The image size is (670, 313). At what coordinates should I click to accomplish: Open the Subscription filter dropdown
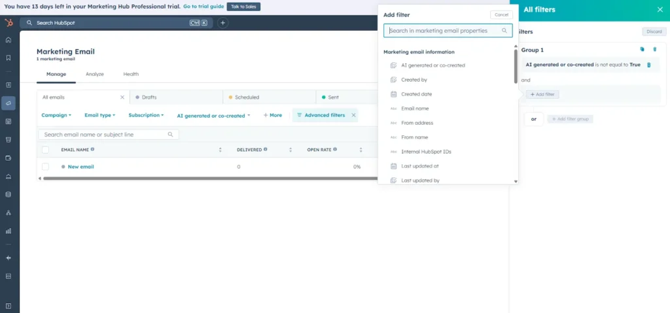tap(147, 115)
